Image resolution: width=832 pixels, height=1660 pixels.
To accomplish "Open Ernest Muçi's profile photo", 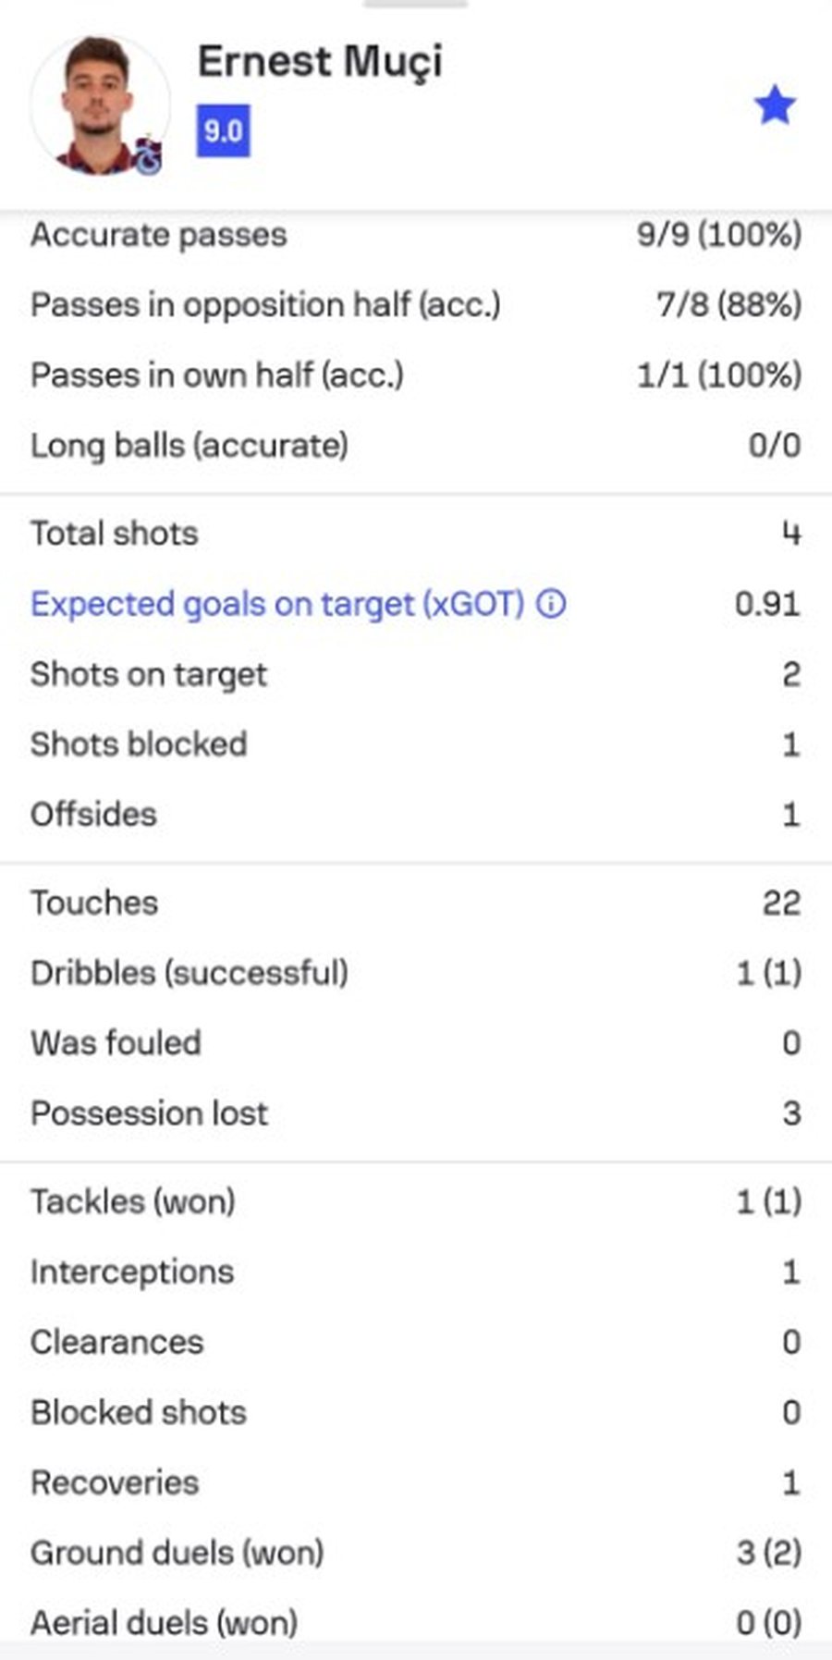I will [98, 104].
